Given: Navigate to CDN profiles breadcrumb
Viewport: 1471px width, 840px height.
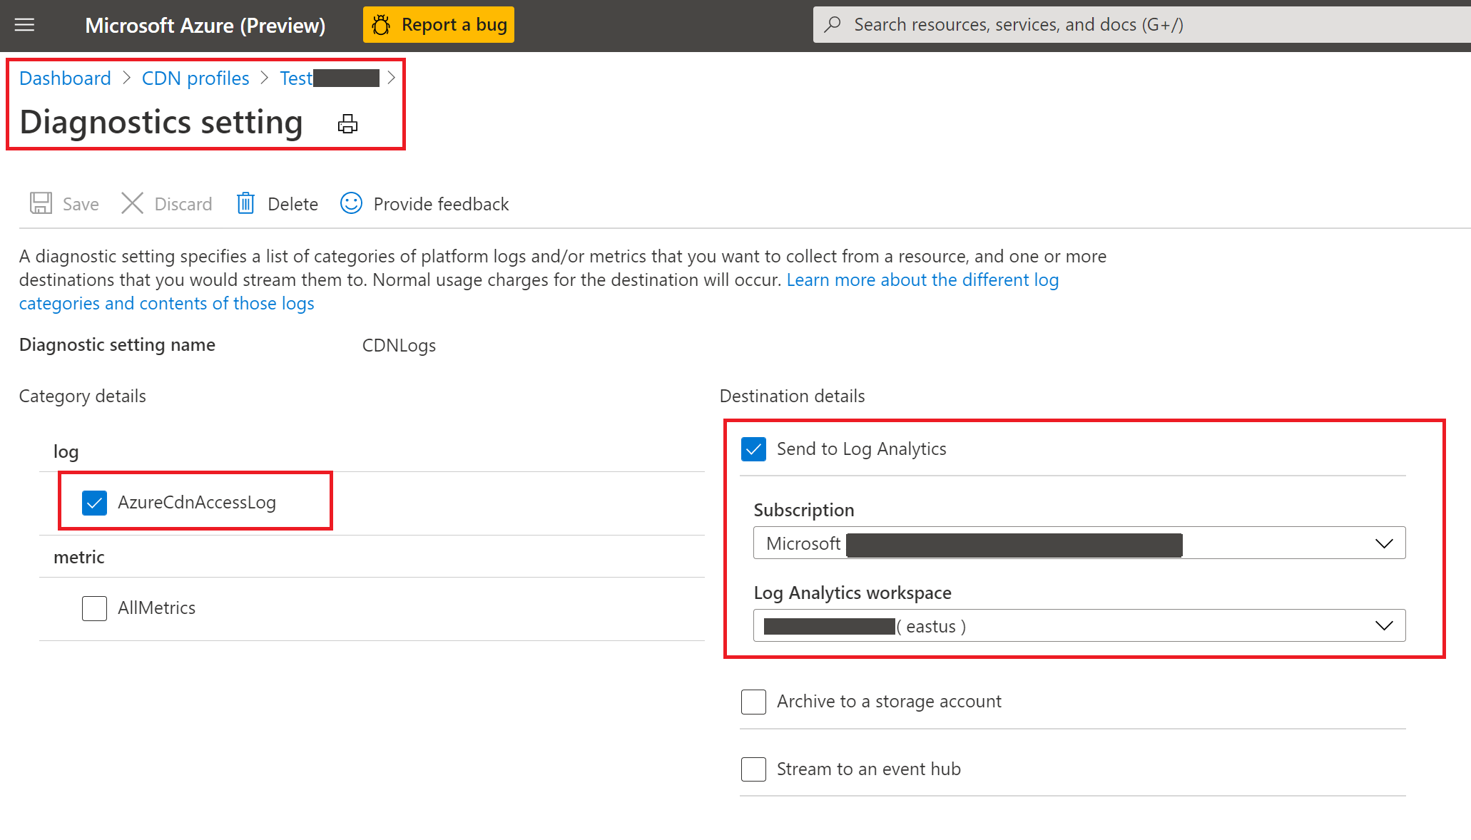Looking at the screenshot, I should click(195, 78).
